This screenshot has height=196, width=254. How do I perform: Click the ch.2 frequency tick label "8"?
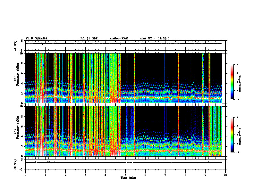point(22,117)
